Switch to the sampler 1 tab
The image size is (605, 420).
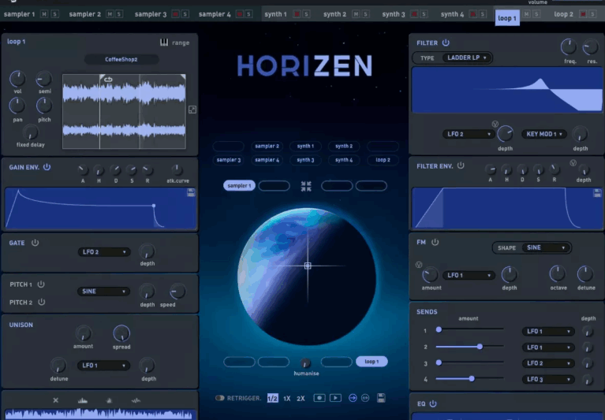click(19, 14)
